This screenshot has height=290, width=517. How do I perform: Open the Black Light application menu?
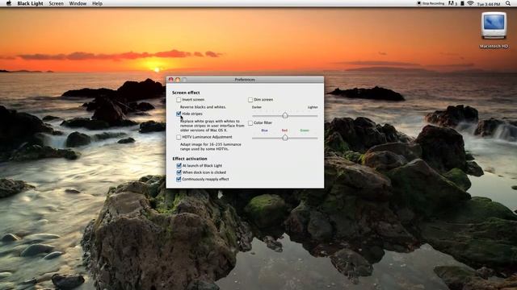pyautogui.click(x=30, y=3)
